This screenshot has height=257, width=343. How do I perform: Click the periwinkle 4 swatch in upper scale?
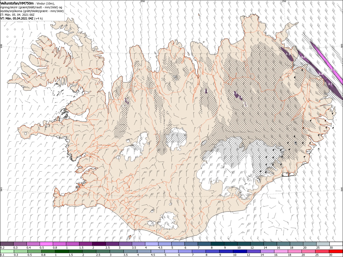click(x=152, y=244)
